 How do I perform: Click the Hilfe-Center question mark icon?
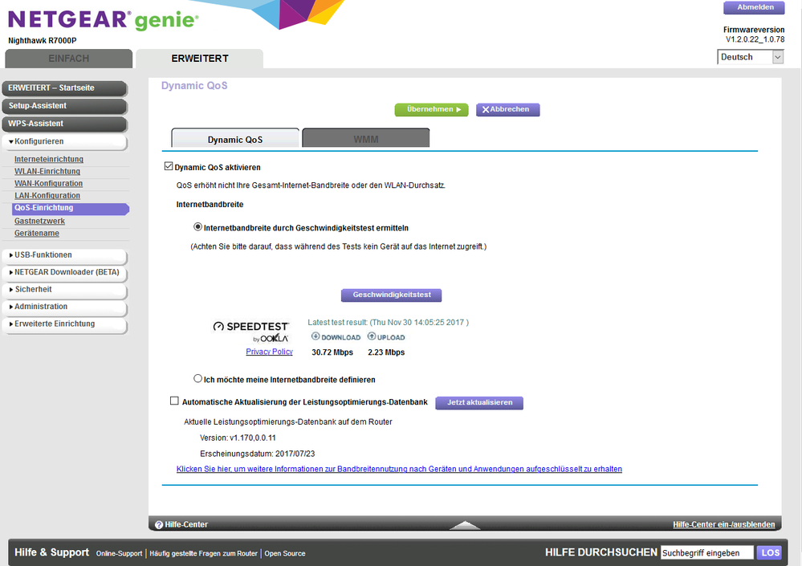pos(159,524)
